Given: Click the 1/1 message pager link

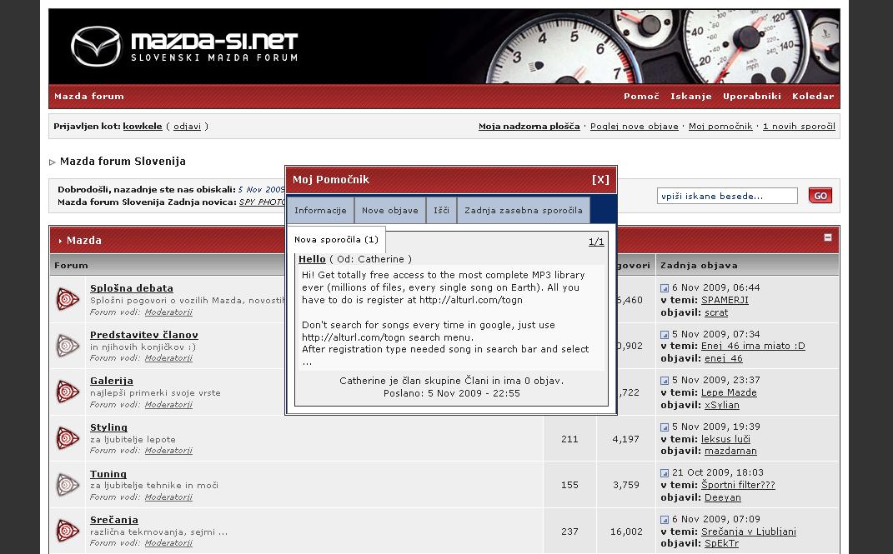Looking at the screenshot, I should (596, 242).
